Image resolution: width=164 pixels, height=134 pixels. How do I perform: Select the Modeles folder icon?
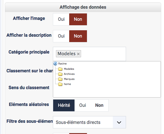[60, 69]
